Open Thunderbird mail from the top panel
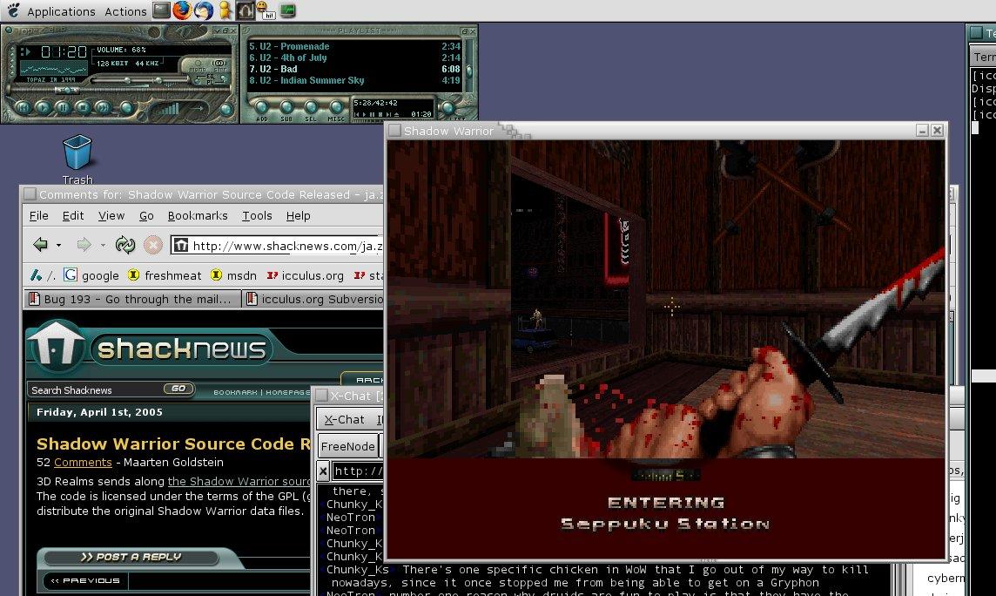Viewport: 996px width, 596px height. pos(203,10)
